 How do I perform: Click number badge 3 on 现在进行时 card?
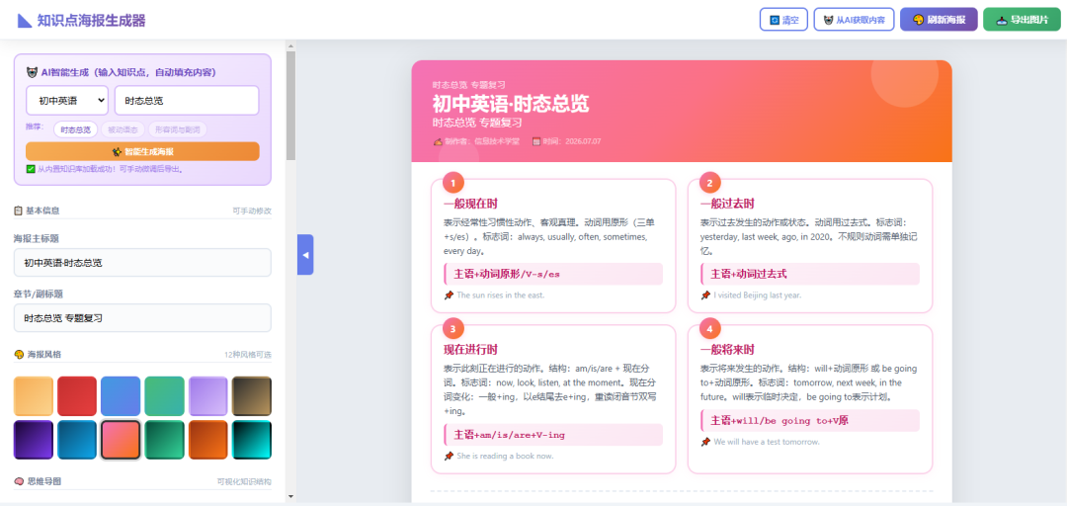(452, 329)
